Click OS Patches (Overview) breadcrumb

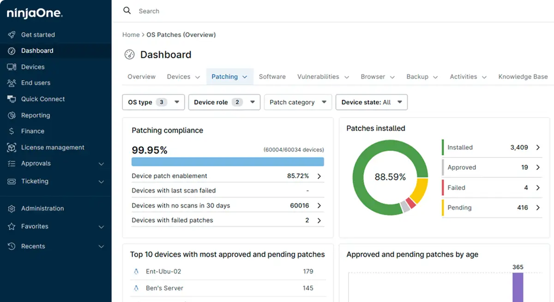point(181,35)
